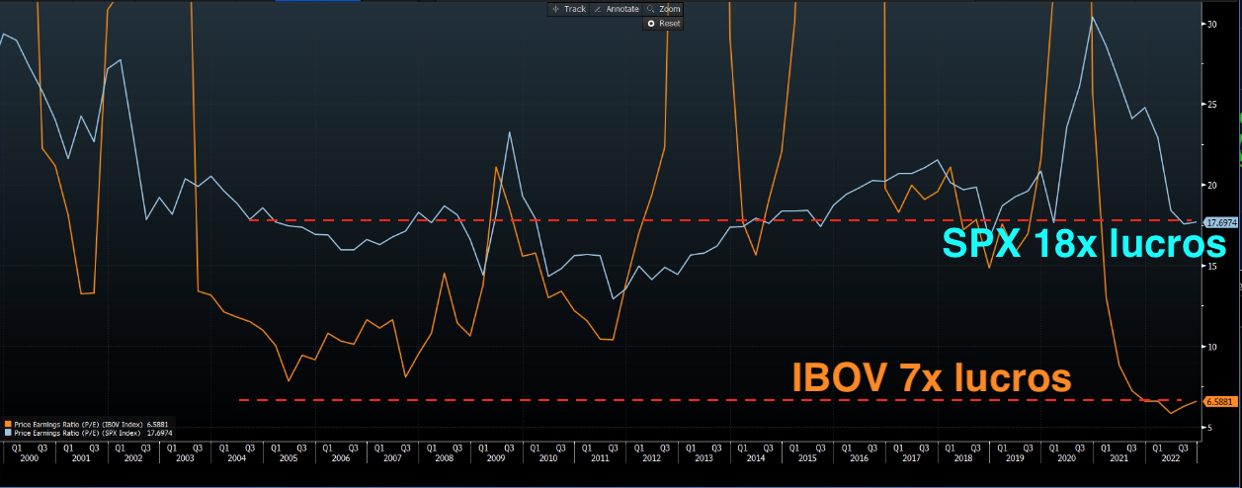Click the 2016 year label on the time axis
This screenshot has height=488, width=1242.
[860, 458]
